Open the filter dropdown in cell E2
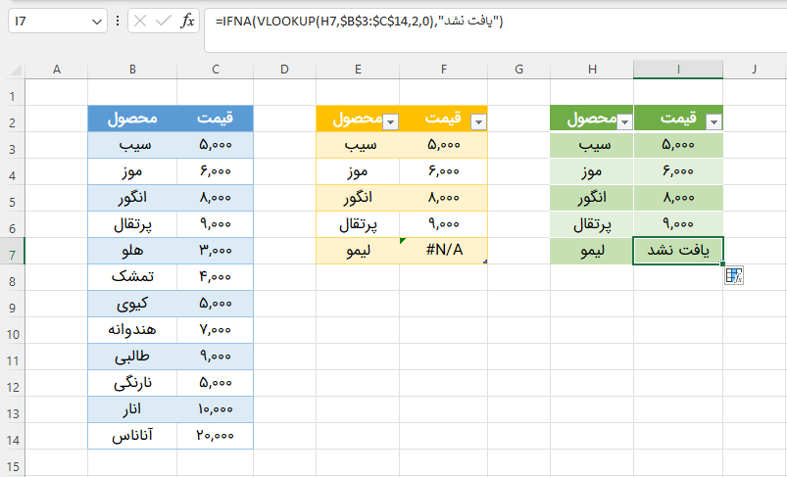787x477 pixels. 390,119
